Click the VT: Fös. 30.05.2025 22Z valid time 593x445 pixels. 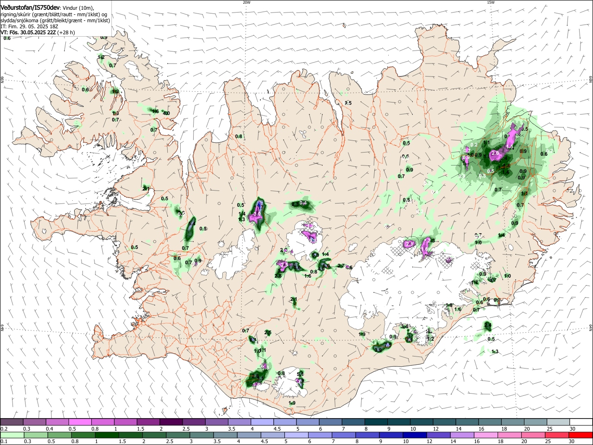pos(28,32)
